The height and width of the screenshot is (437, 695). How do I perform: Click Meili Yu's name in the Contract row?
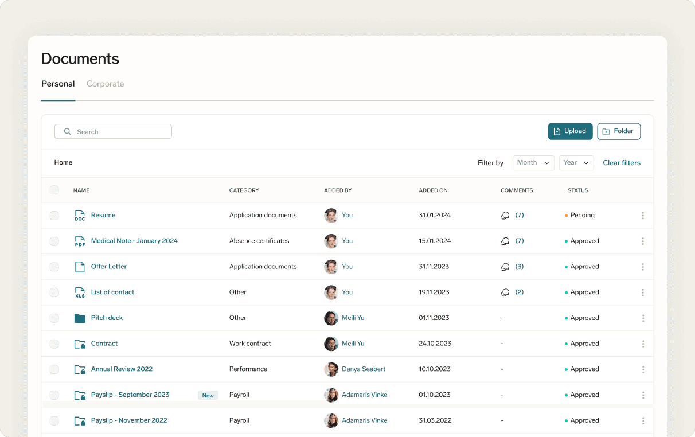tap(353, 344)
